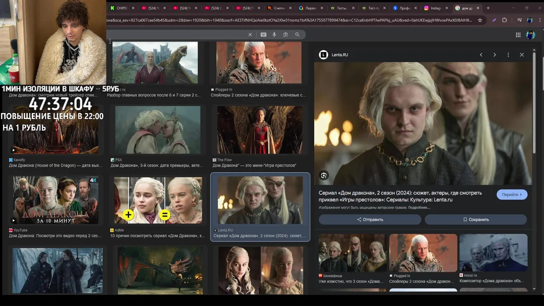Open The Flow result image

click(x=260, y=130)
